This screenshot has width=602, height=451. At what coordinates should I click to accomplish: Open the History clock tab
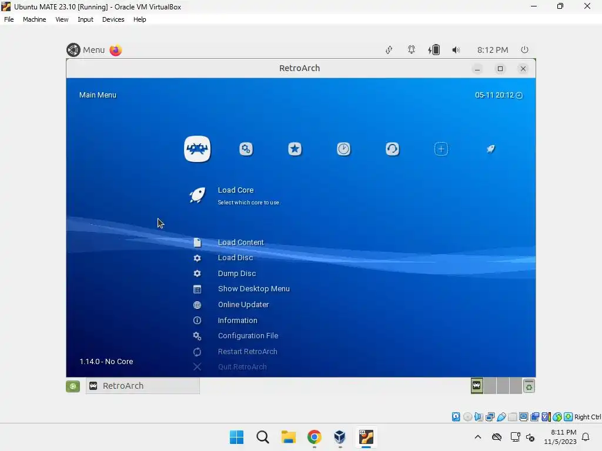coord(343,149)
